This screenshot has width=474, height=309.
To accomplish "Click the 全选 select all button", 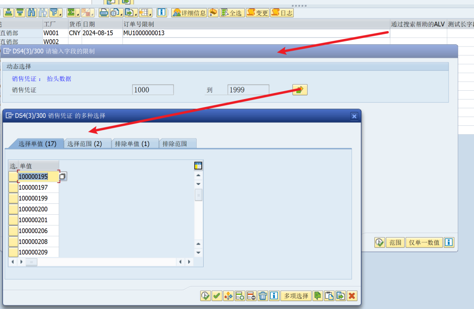I will point(232,13).
